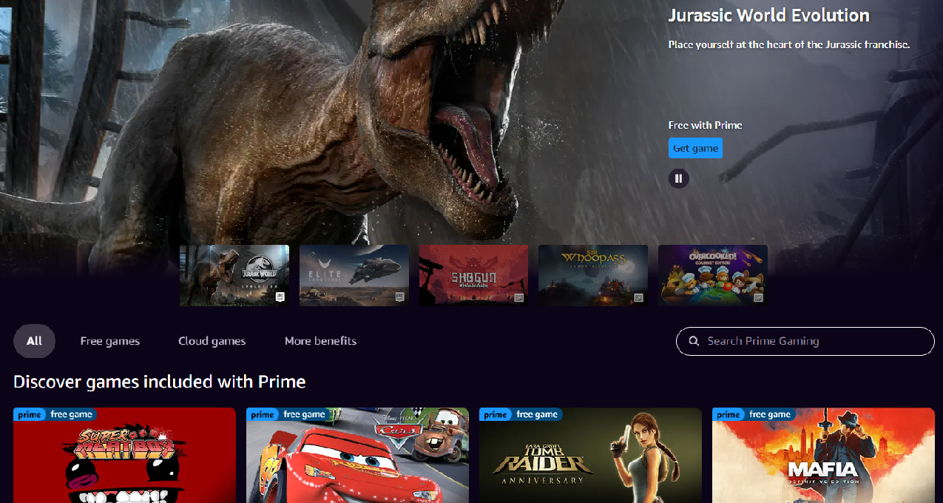
Task: Switch to the More benefits tab
Action: pos(321,341)
